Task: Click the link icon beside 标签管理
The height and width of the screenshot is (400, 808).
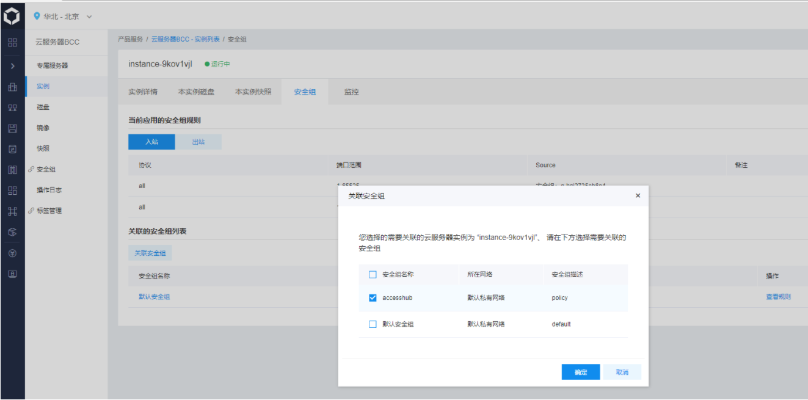Action: [31, 211]
